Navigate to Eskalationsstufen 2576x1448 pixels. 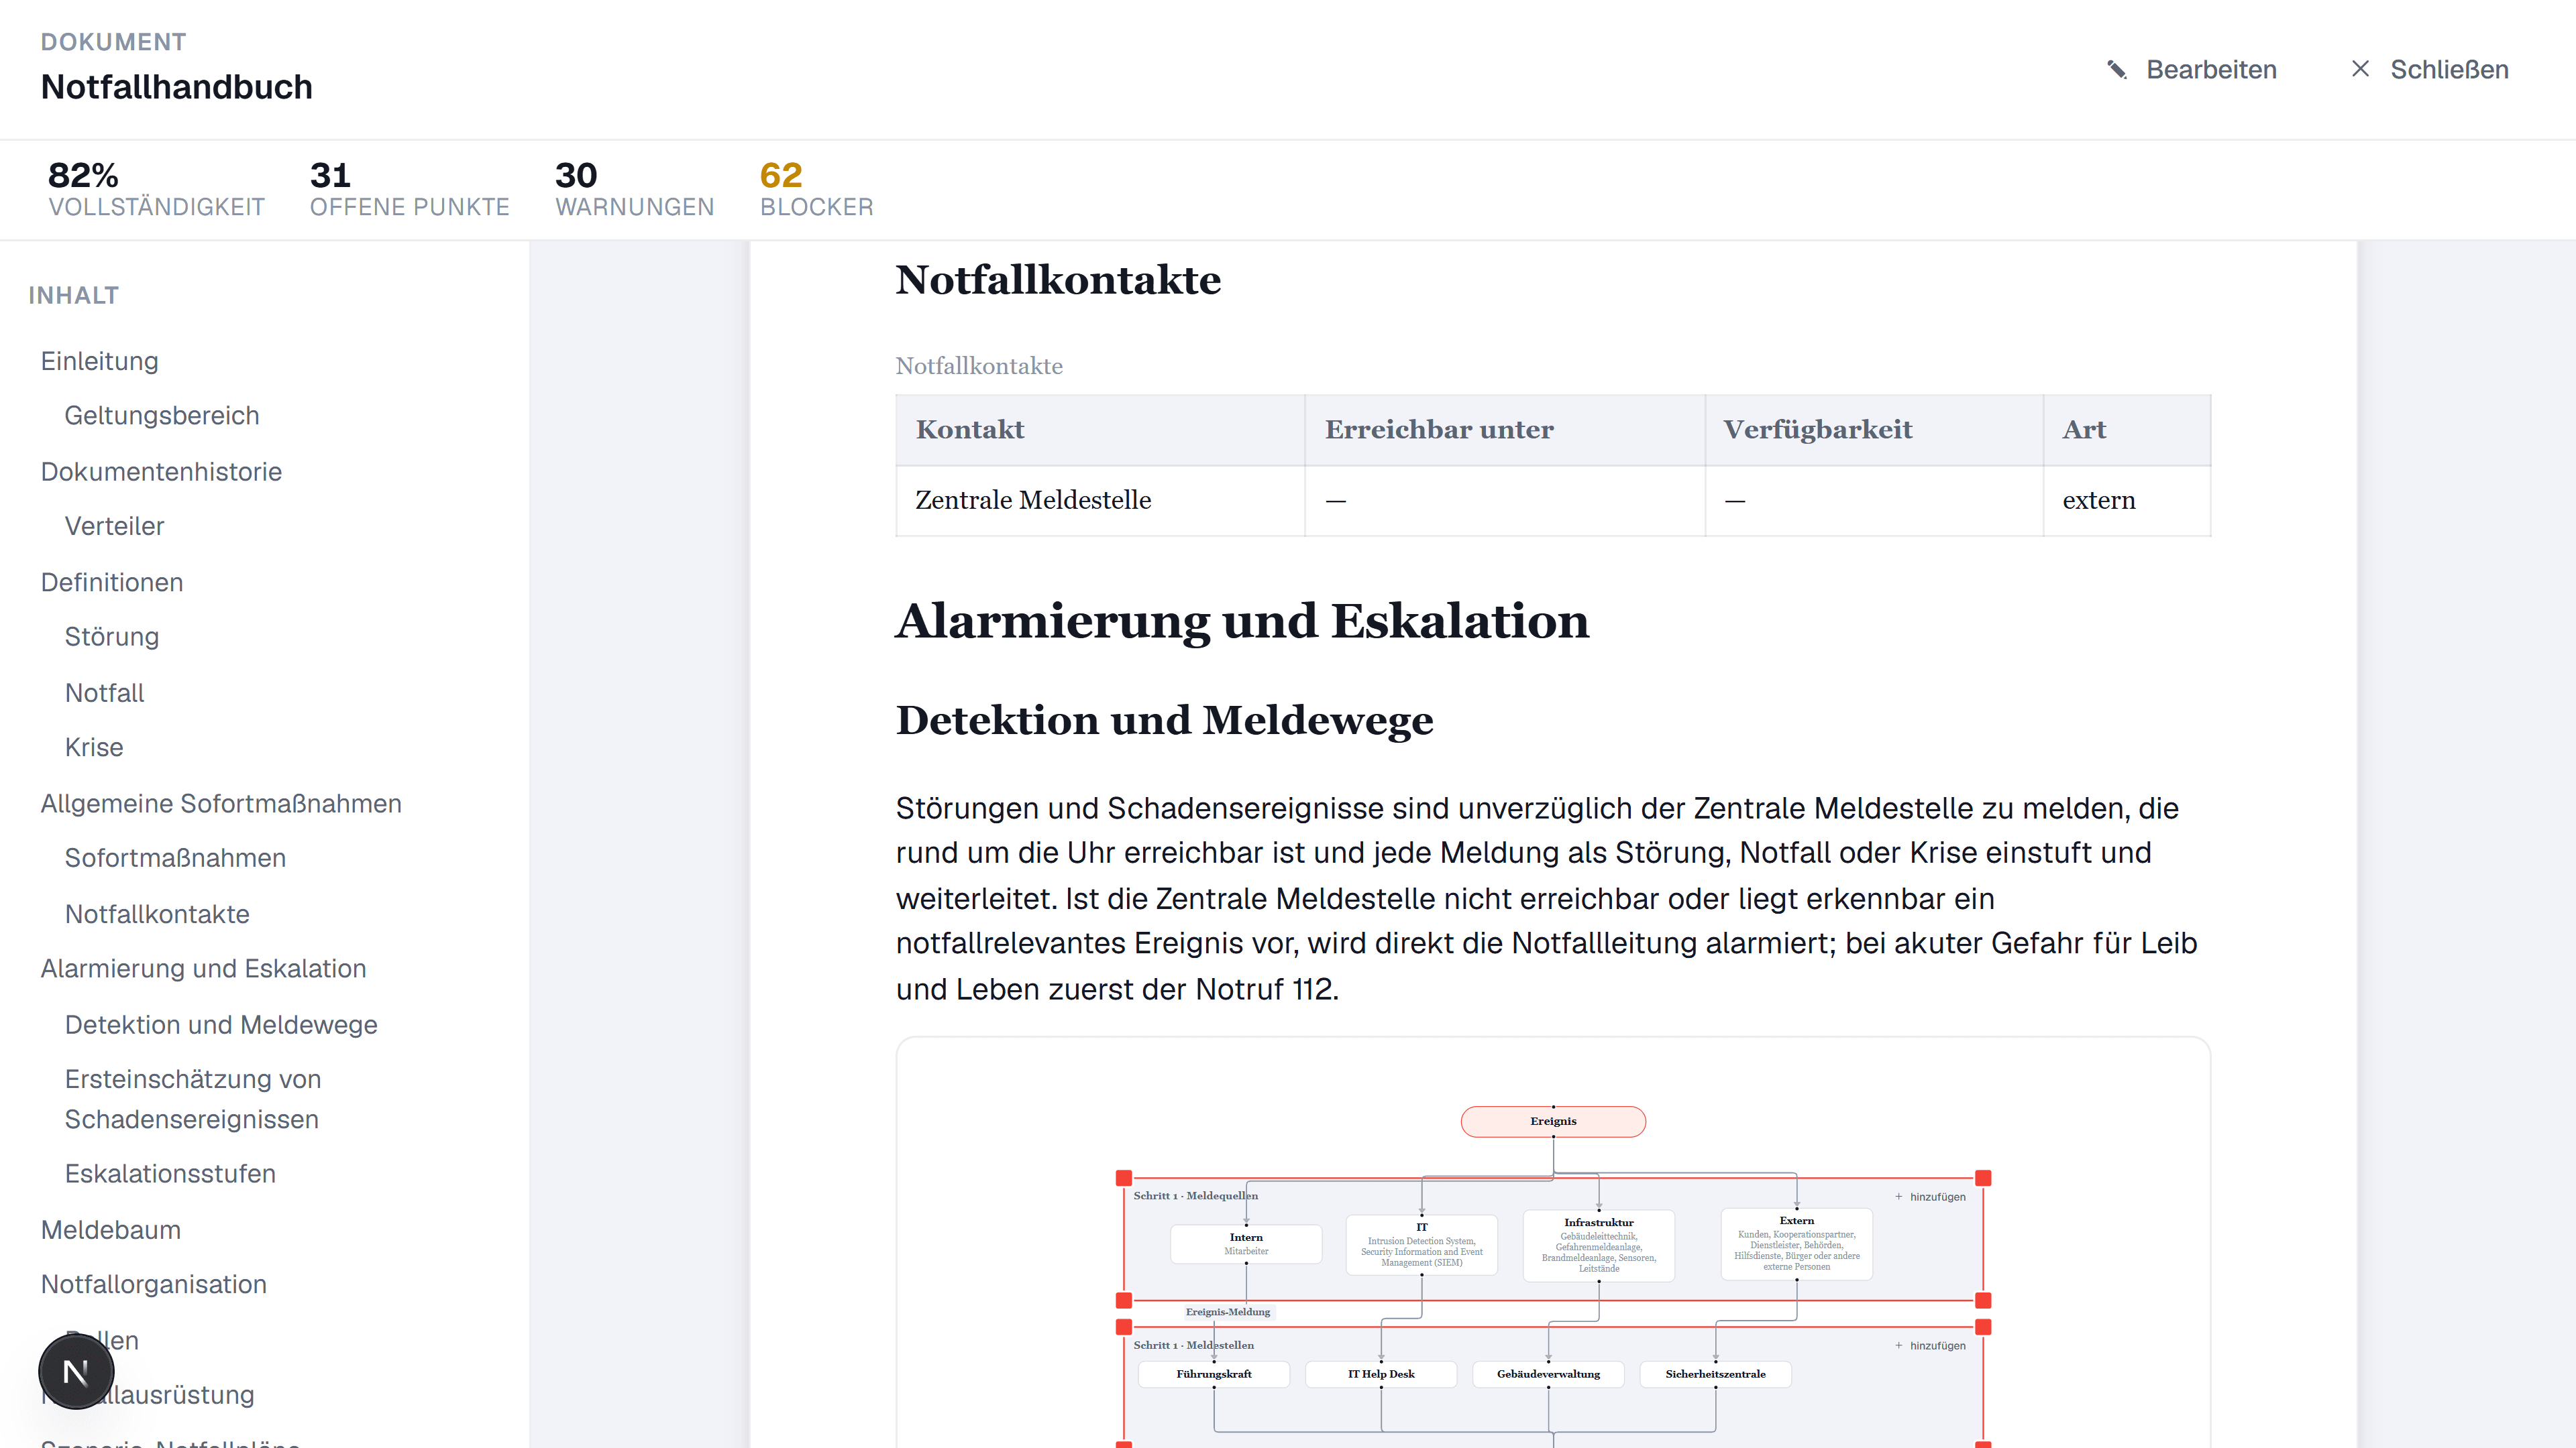tap(171, 1173)
